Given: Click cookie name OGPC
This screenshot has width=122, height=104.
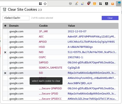Looking at the screenshot, I should click(x=42, y=57).
